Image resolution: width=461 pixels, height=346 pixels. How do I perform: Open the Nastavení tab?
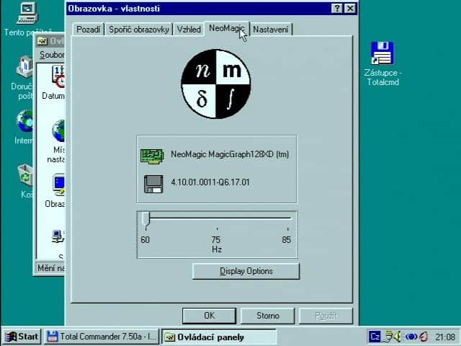tap(271, 30)
